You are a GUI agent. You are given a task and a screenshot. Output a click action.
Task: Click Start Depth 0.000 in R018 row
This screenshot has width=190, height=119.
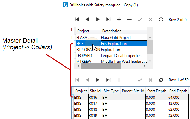click(x=157, y=109)
